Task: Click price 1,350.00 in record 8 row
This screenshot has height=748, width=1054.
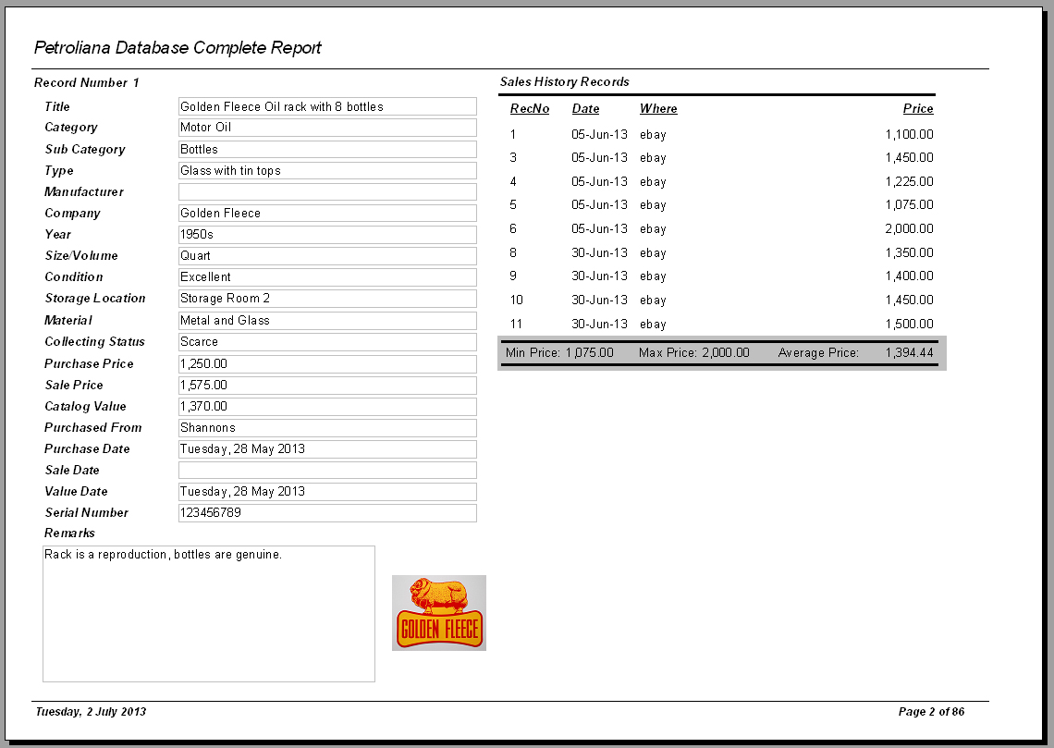Action: point(910,252)
